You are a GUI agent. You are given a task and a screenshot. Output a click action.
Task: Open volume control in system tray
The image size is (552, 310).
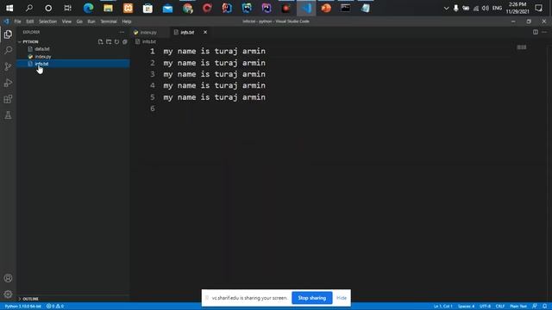[x=486, y=8]
